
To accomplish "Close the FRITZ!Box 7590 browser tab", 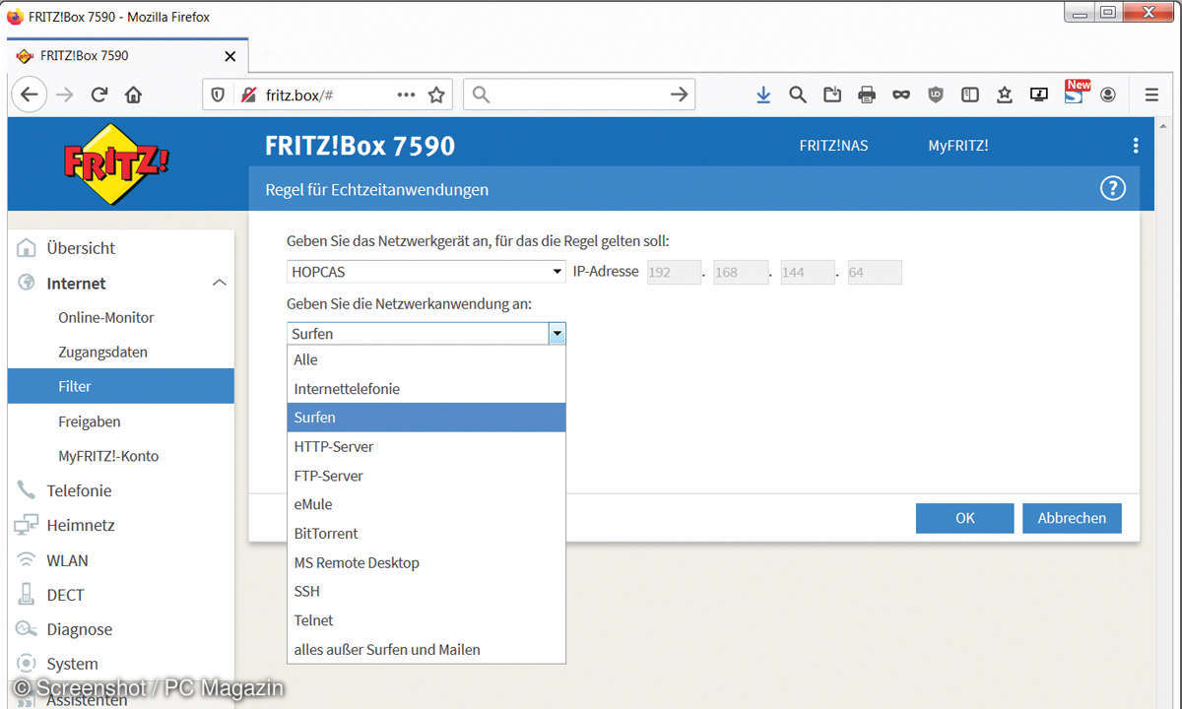I will click(x=230, y=56).
